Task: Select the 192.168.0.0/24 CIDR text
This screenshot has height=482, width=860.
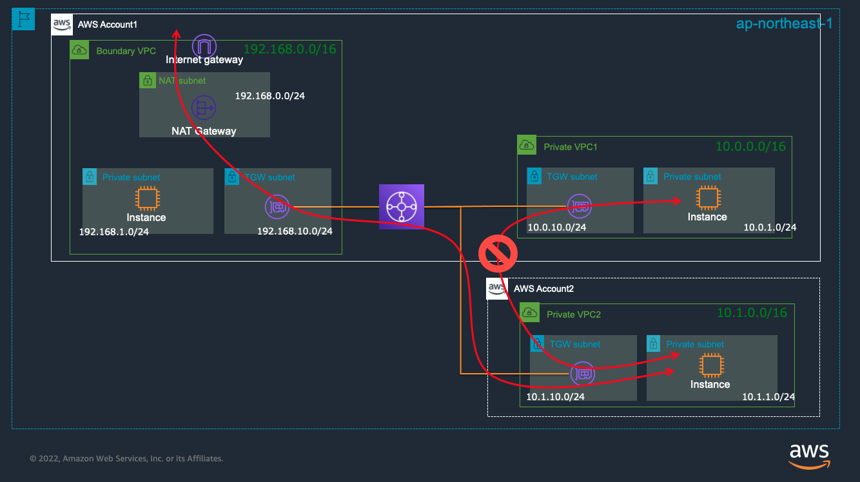Action: (270, 95)
